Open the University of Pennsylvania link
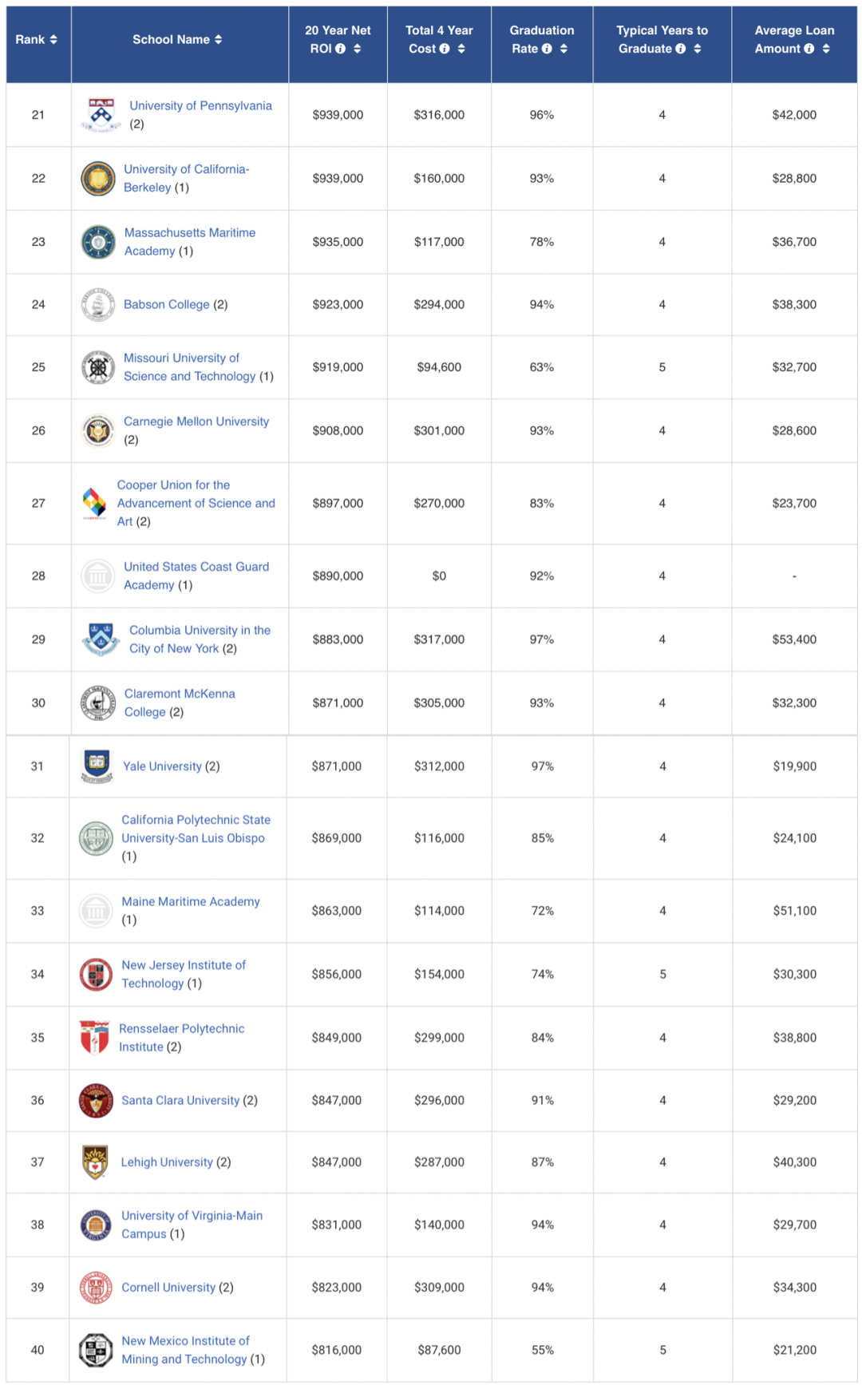 [x=200, y=105]
